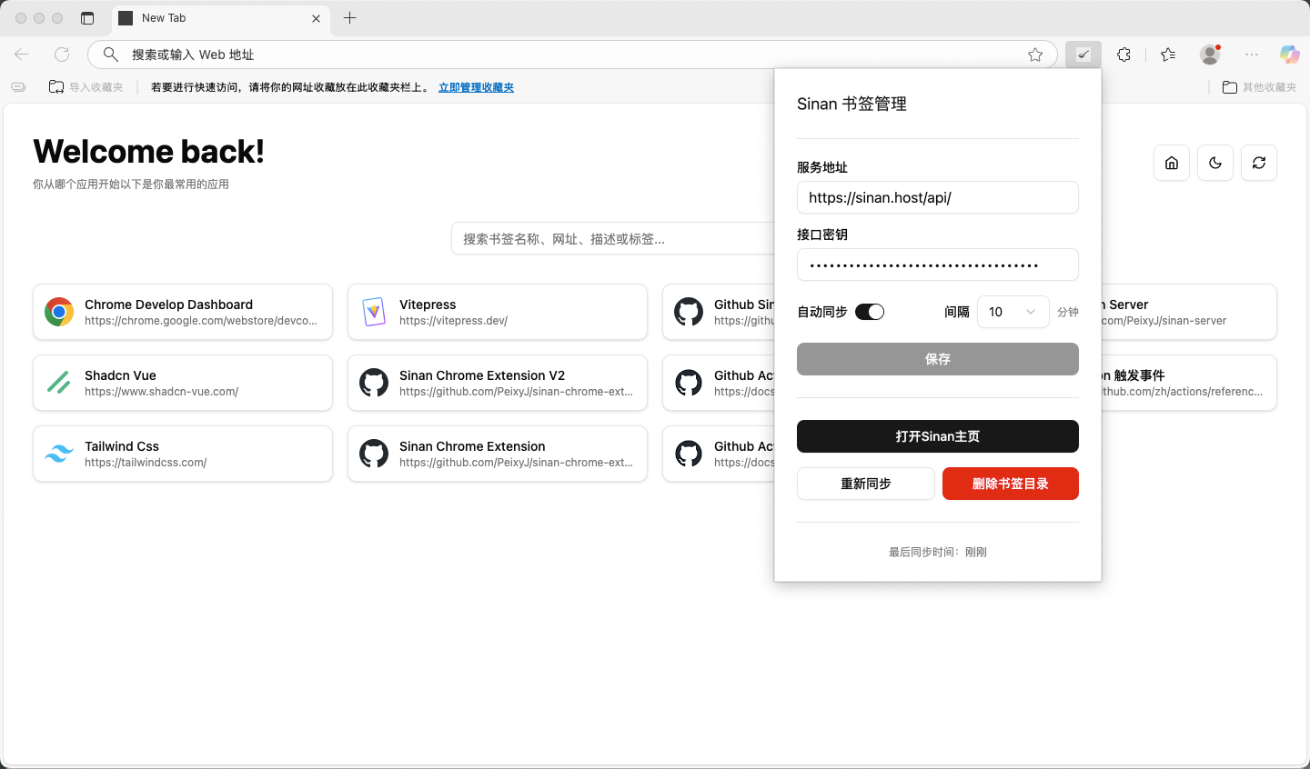Image resolution: width=1310 pixels, height=769 pixels.
Task: Open the Chrome Develop Dashboard bookmark title
Action: click(168, 305)
